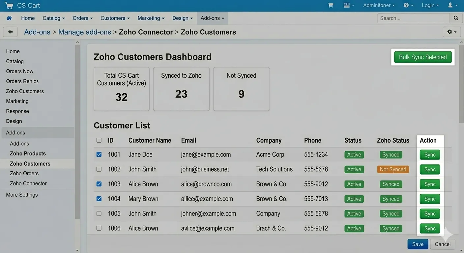Open More Settings in the sidebar
The width and height of the screenshot is (464, 253).
(x=22, y=195)
